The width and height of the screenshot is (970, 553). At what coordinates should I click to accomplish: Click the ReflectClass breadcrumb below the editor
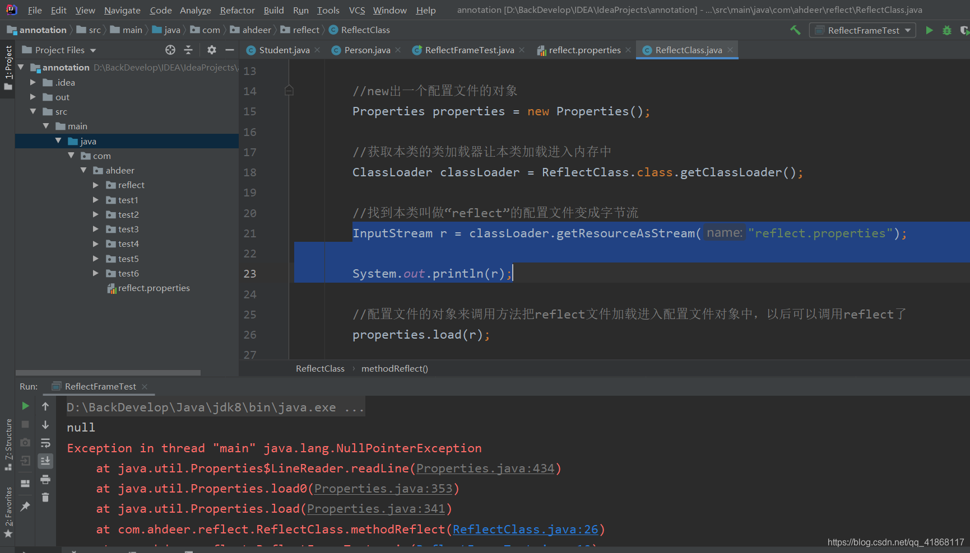point(320,368)
